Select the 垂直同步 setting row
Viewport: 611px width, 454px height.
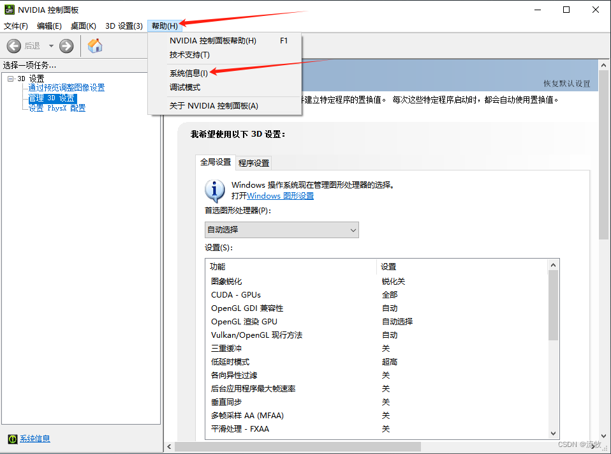tap(376, 402)
